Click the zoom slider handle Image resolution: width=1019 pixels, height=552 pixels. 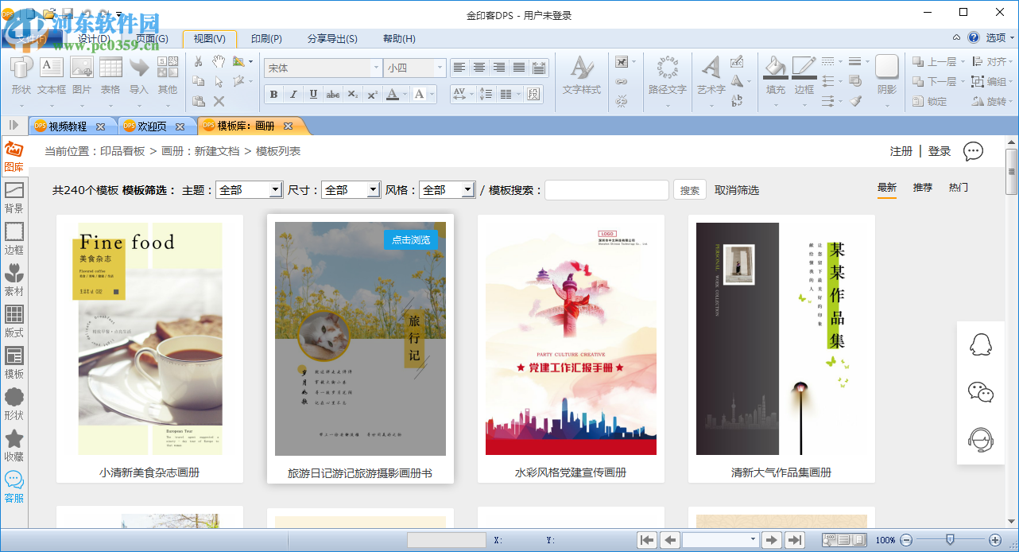(949, 539)
